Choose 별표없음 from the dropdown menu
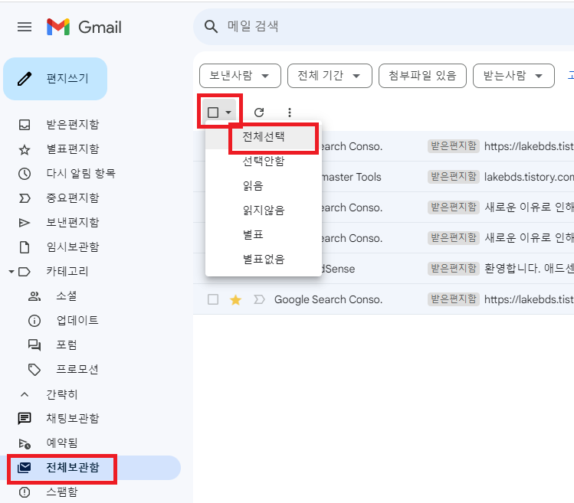This screenshot has height=503, width=574. (264, 259)
